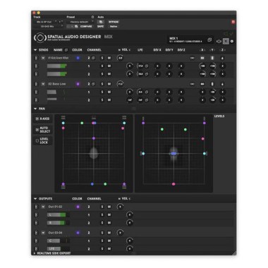This screenshot has width=268, height=268.
Task: Open settings gear icon in header
Action: click(232, 42)
